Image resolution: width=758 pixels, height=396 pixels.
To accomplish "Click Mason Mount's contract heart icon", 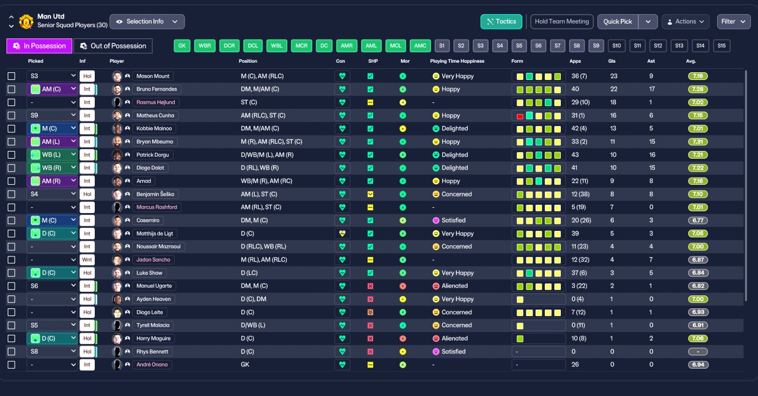I will pyautogui.click(x=342, y=76).
